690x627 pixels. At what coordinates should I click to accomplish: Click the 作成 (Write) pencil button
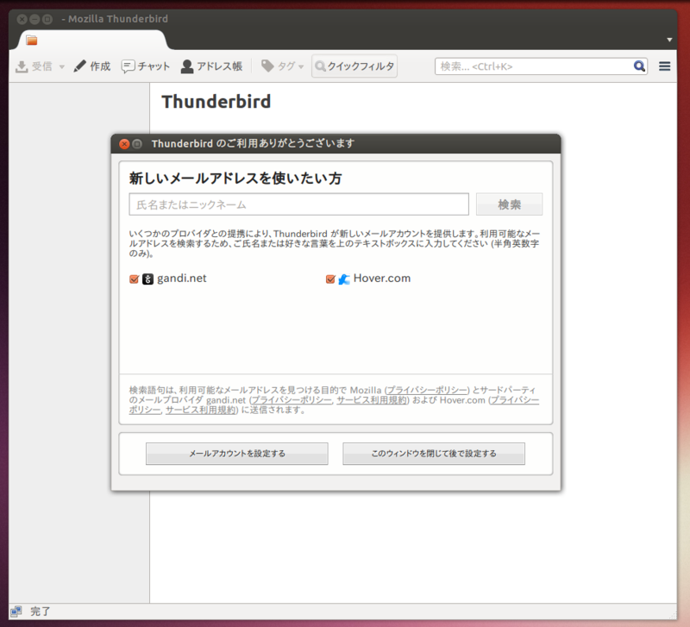(x=92, y=66)
